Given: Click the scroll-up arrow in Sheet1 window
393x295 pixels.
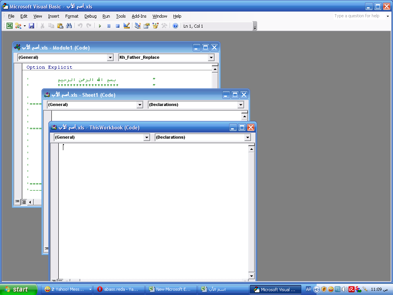Looking at the screenshot, I should click(244, 116).
